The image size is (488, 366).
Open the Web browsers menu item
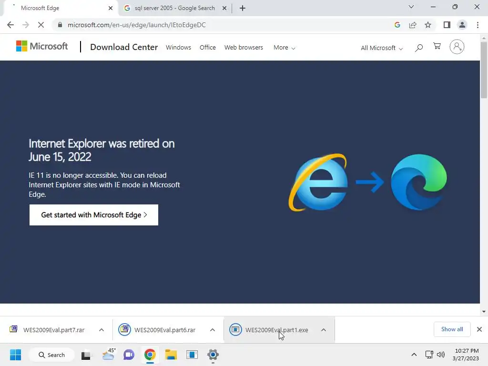click(x=244, y=47)
